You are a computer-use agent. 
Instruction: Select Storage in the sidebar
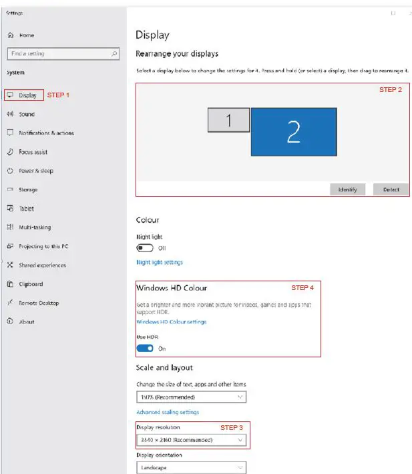pyautogui.click(x=28, y=189)
